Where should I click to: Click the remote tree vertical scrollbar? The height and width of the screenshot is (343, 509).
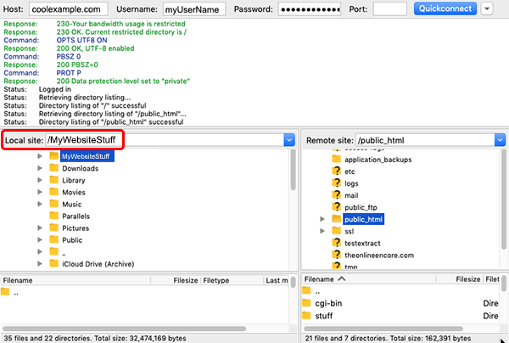[x=503, y=200]
